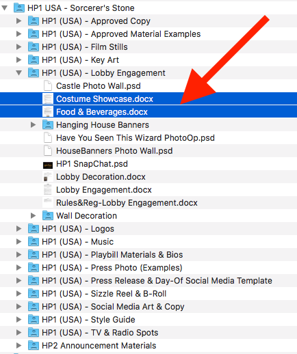Select HP1 (USA) - Key Art folder name

pos(80,60)
